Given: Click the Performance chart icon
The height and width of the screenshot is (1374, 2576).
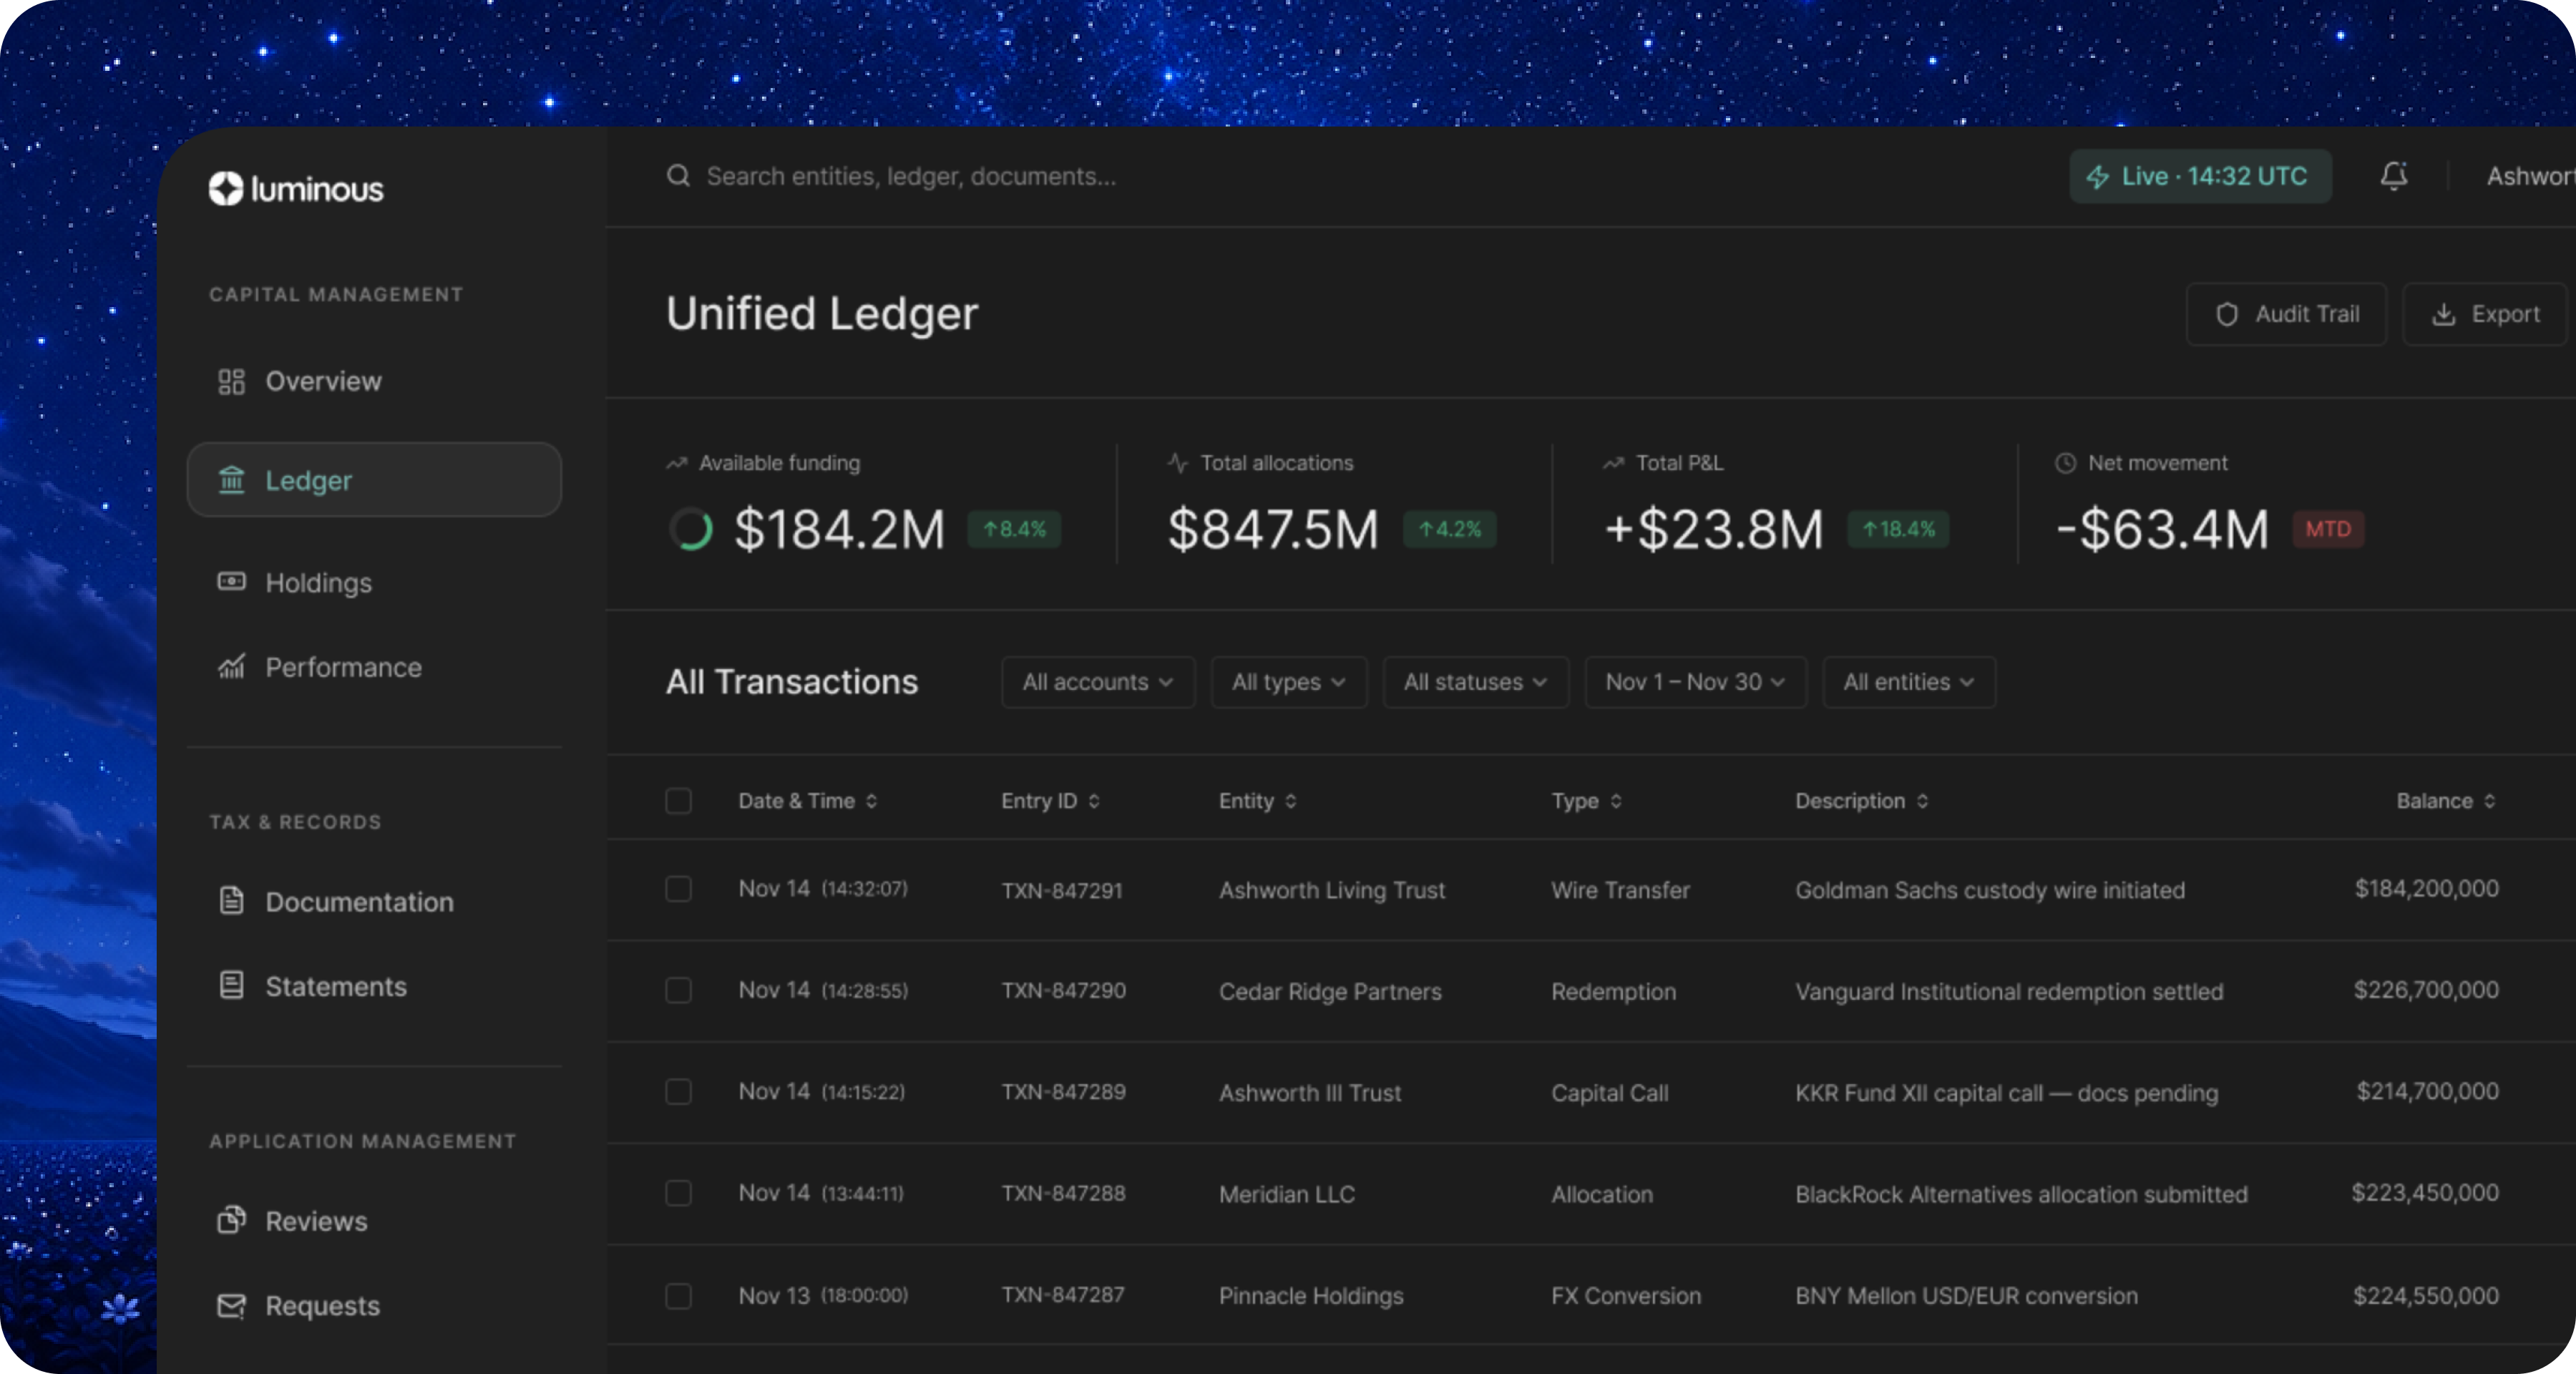Looking at the screenshot, I should click(x=231, y=666).
